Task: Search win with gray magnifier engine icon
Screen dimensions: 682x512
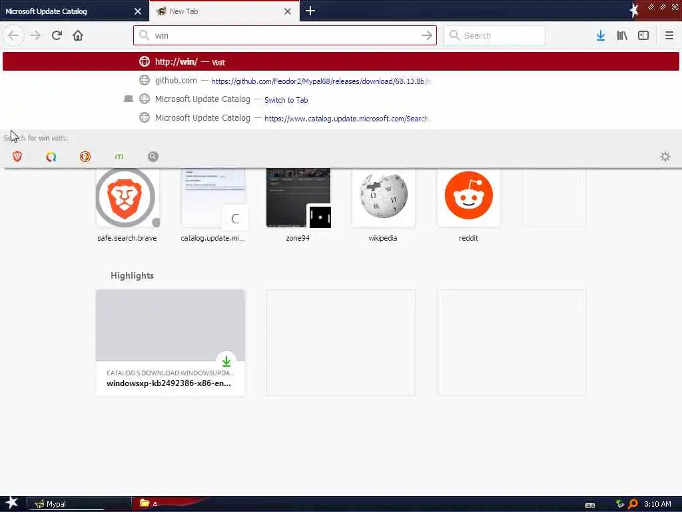Action: [x=153, y=156]
